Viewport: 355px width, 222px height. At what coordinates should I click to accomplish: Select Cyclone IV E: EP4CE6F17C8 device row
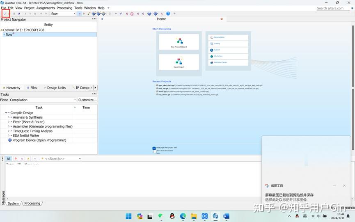(x=24, y=30)
